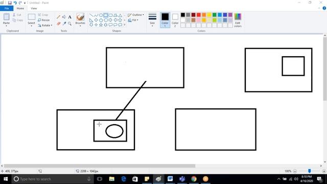Open the Paint Help icon

coord(324,8)
